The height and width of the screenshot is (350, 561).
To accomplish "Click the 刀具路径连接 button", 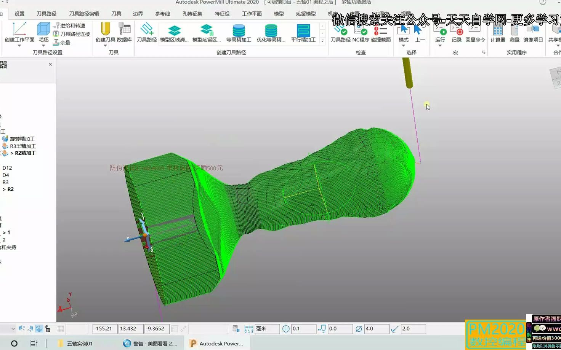I will tap(72, 34).
